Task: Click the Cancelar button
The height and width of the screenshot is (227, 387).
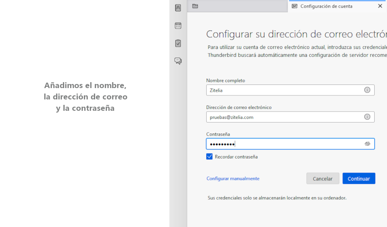Action: pos(323,178)
